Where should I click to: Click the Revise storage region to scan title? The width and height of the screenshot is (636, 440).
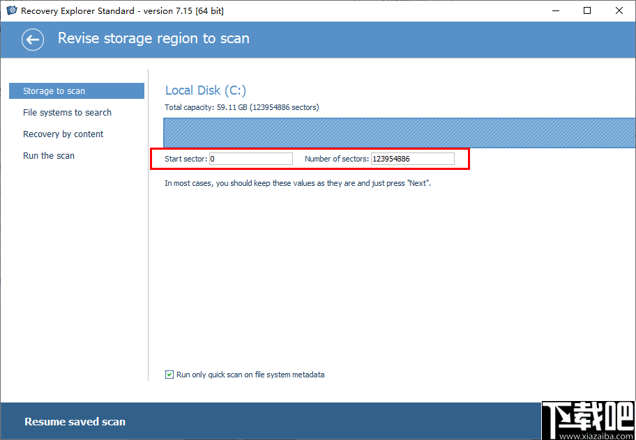[x=153, y=38]
